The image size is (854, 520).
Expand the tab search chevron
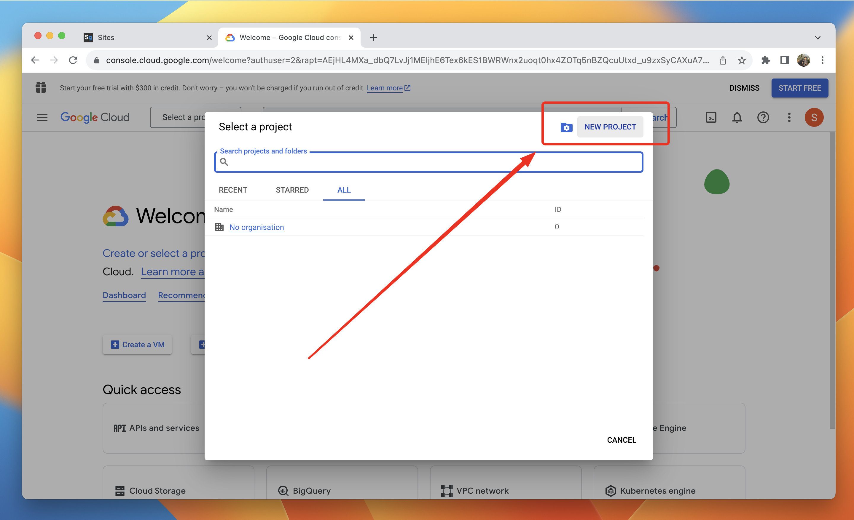pos(818,37)
